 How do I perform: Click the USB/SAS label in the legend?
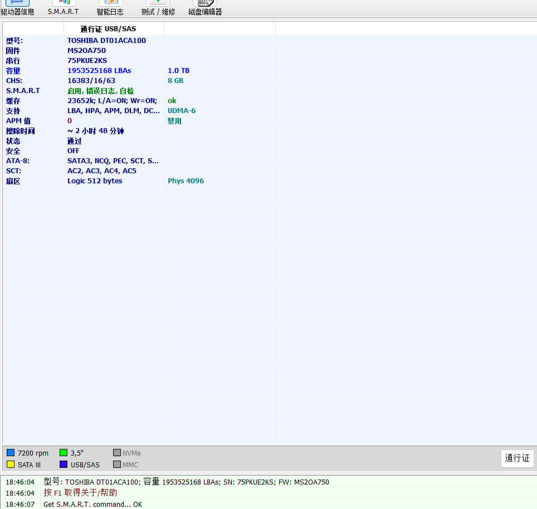(85, 465)
